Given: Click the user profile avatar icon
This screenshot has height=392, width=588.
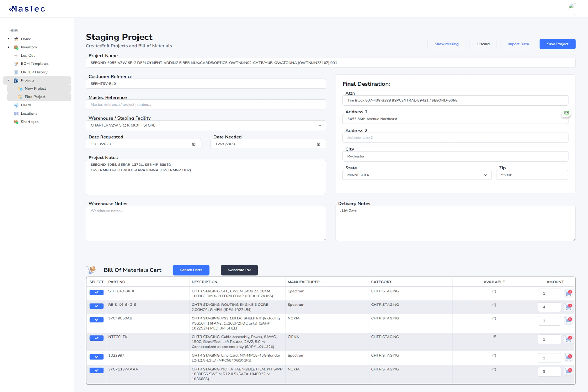Looking at the screenshot, I should 574,9.
